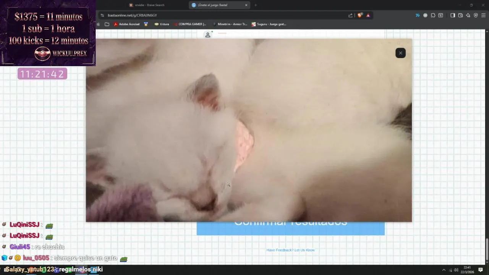The image size is (489, 275).
Task: Open the bookmarks folder icon
Action: [107, 24]
